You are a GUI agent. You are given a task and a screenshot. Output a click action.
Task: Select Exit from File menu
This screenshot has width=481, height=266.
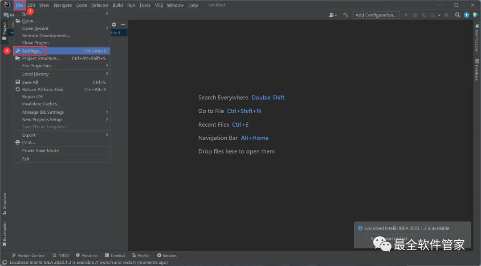[x=61, y=159]
